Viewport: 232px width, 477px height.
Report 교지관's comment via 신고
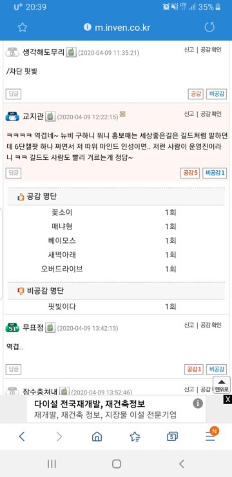[x=189, y=114]
